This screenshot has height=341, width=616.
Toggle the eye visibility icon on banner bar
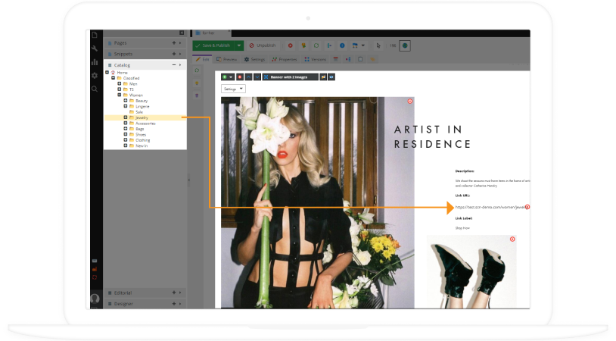(x=331, y=77)
